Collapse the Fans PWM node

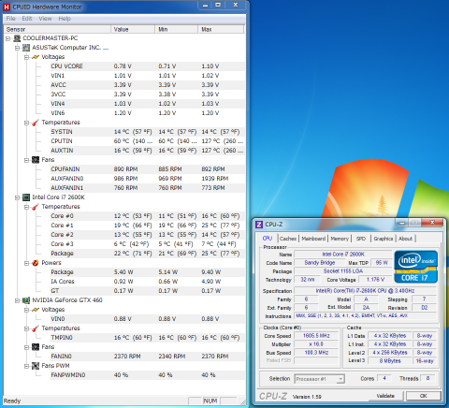pos(27,366)
